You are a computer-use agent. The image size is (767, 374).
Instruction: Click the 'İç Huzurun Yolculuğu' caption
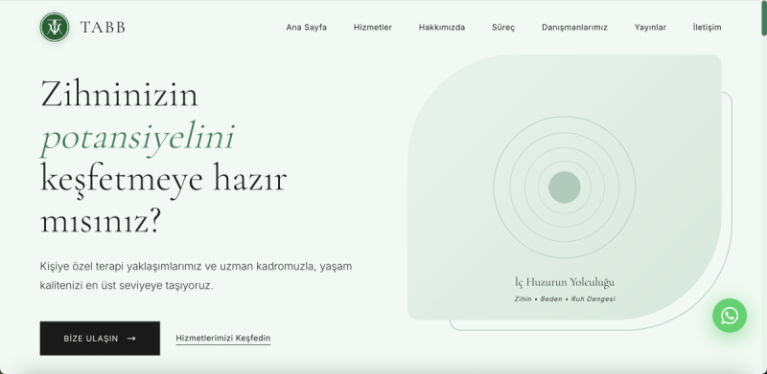pos(565,282)
